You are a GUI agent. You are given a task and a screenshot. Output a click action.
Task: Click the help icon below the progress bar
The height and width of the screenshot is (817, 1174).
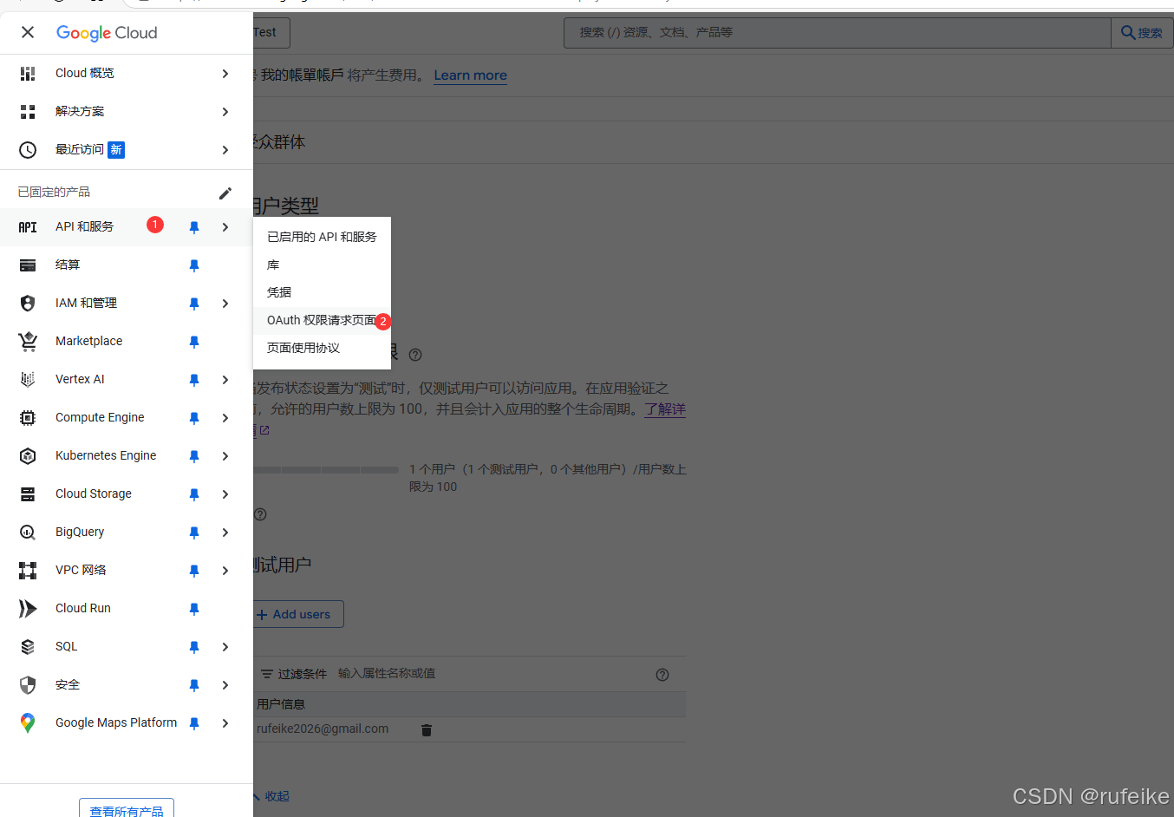tap(260, 514)
